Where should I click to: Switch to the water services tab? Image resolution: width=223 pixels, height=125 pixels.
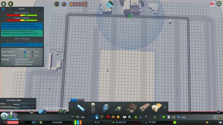coord(74,100)
